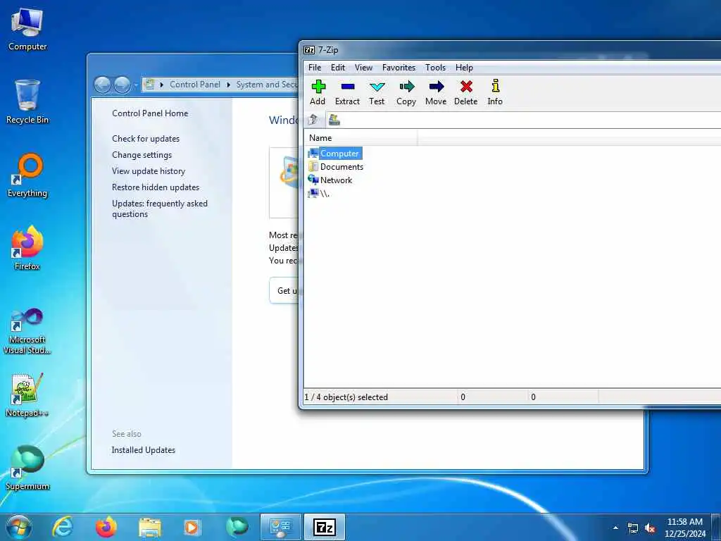
Task: Open Microsoft Visual Studio desktop shortcut
Action: (27, 331)
